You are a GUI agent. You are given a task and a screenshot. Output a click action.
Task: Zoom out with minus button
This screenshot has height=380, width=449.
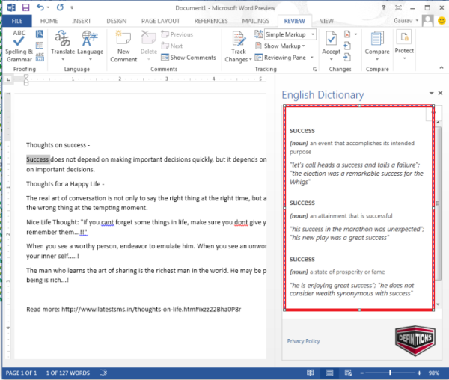tap(362, 373)
